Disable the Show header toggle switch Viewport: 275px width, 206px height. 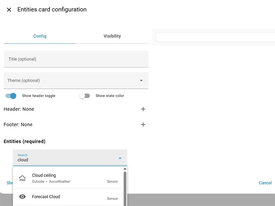point(11,96)
